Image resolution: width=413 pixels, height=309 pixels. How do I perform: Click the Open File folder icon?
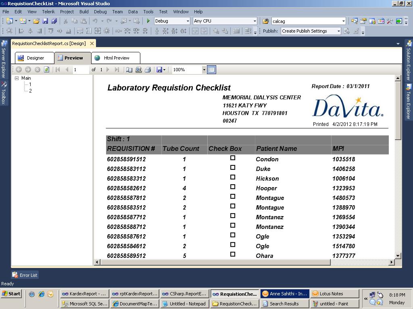click(x=36, y=21)
